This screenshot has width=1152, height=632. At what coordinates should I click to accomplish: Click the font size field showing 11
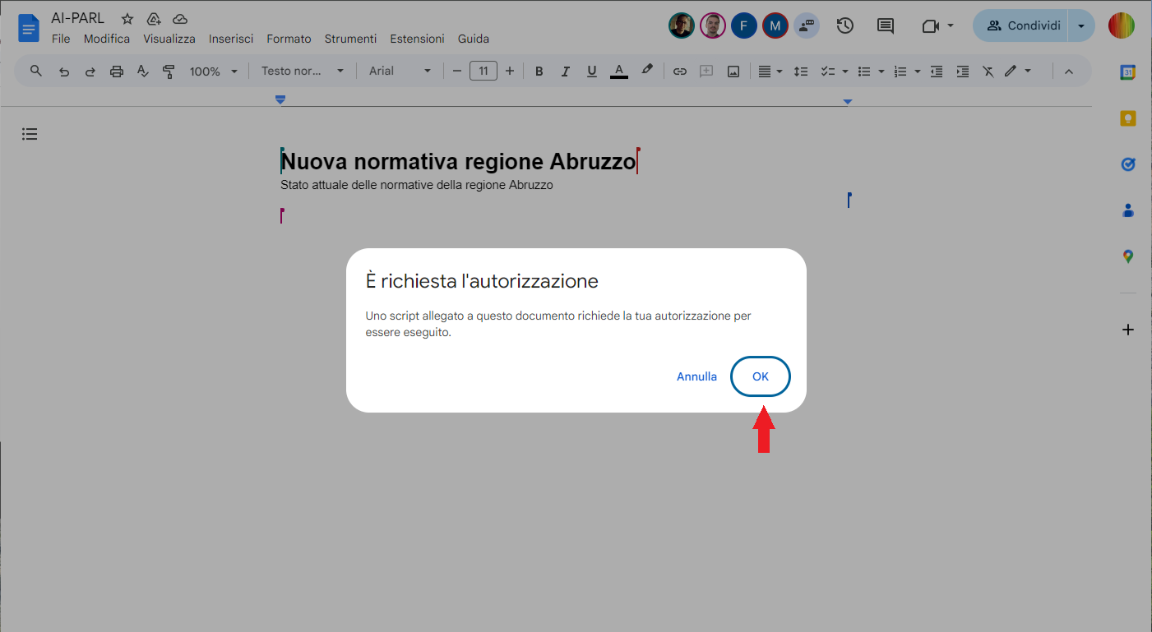tap(483, 71)
